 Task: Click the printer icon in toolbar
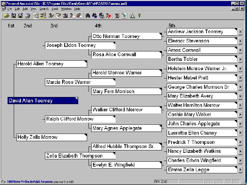click(x=28, y=15)
